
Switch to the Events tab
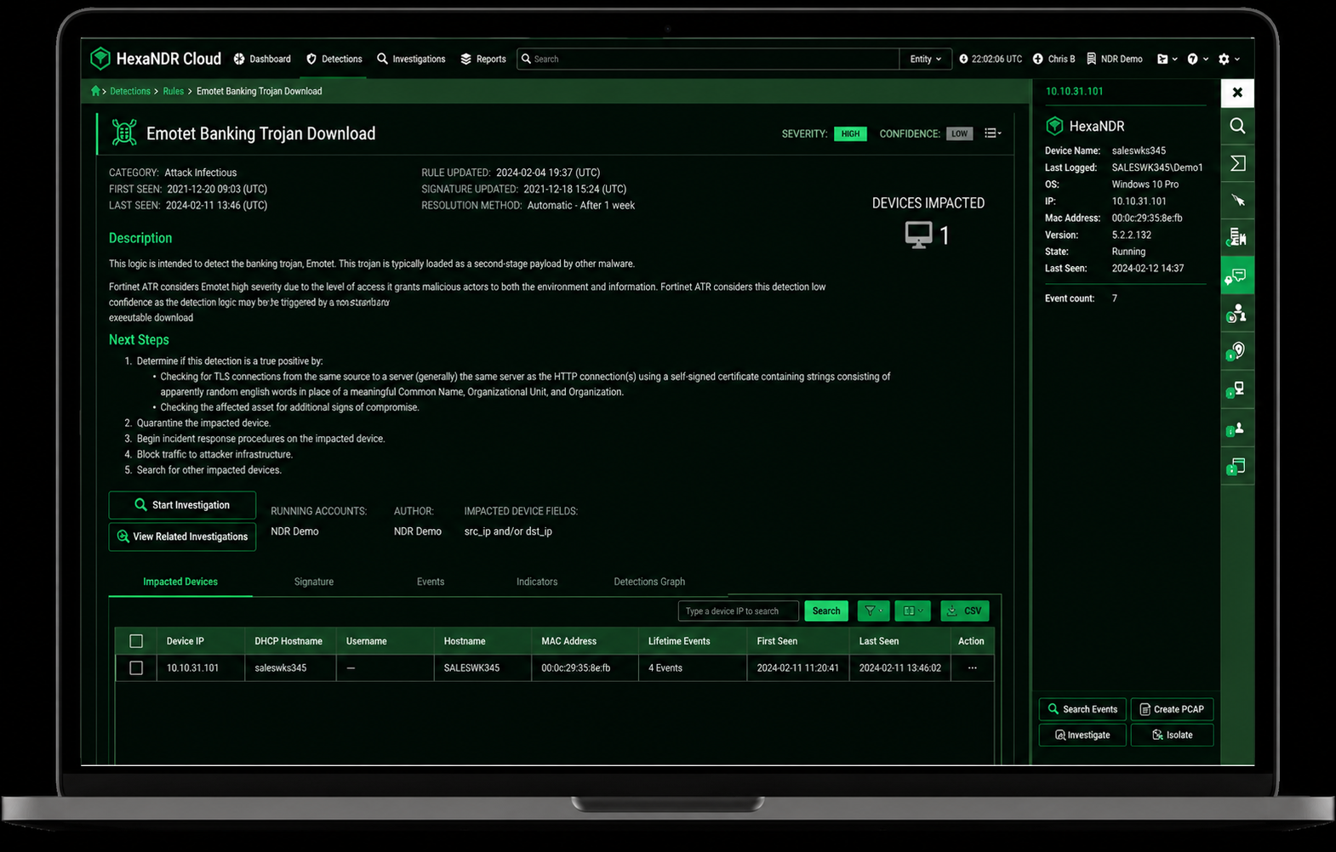click(x=431, y=582)
